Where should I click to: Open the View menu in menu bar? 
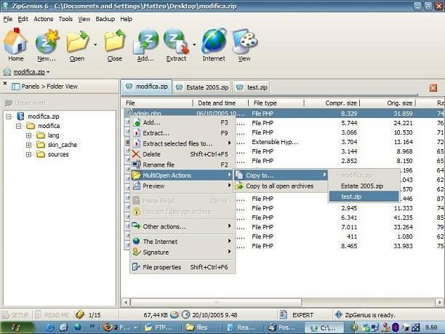[x=84, y=19]
